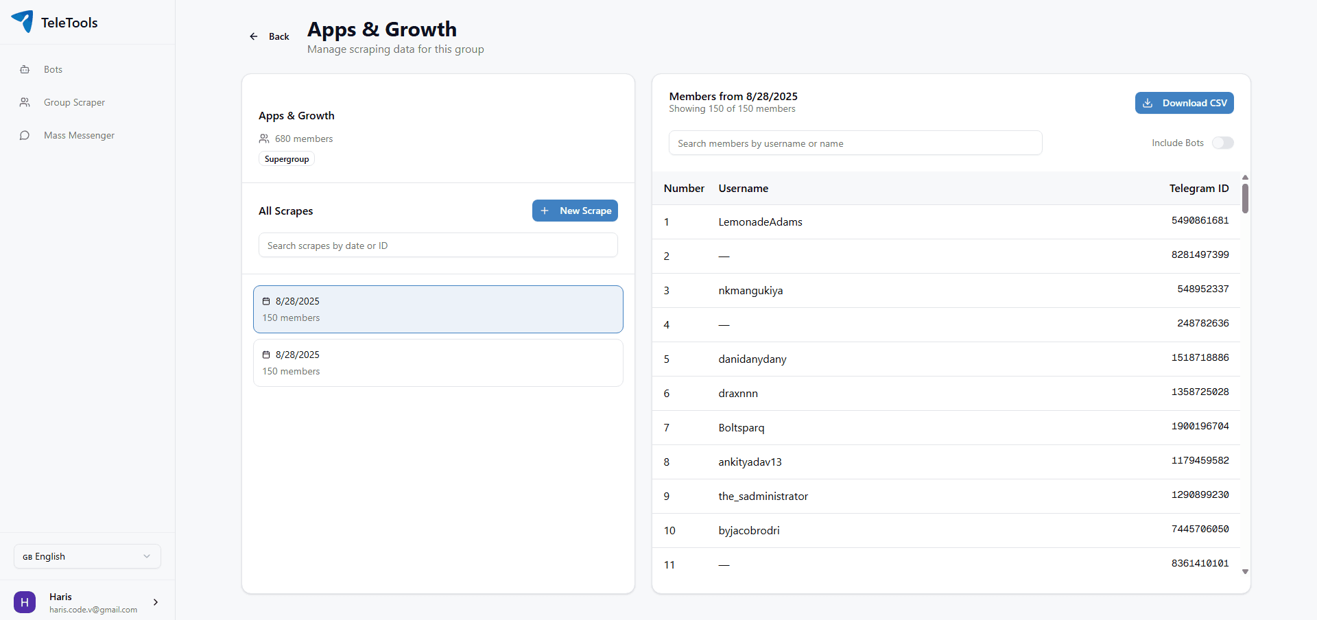Open the English language dropdown
The image size is (1317, 620).
click(x=87, y=556)
